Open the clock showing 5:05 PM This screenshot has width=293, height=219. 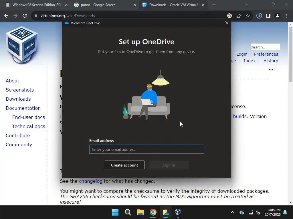[273, 212]
